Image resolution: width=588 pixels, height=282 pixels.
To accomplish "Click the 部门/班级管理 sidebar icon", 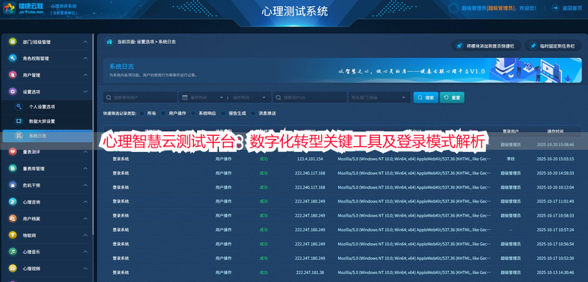I will click(12, 42).
